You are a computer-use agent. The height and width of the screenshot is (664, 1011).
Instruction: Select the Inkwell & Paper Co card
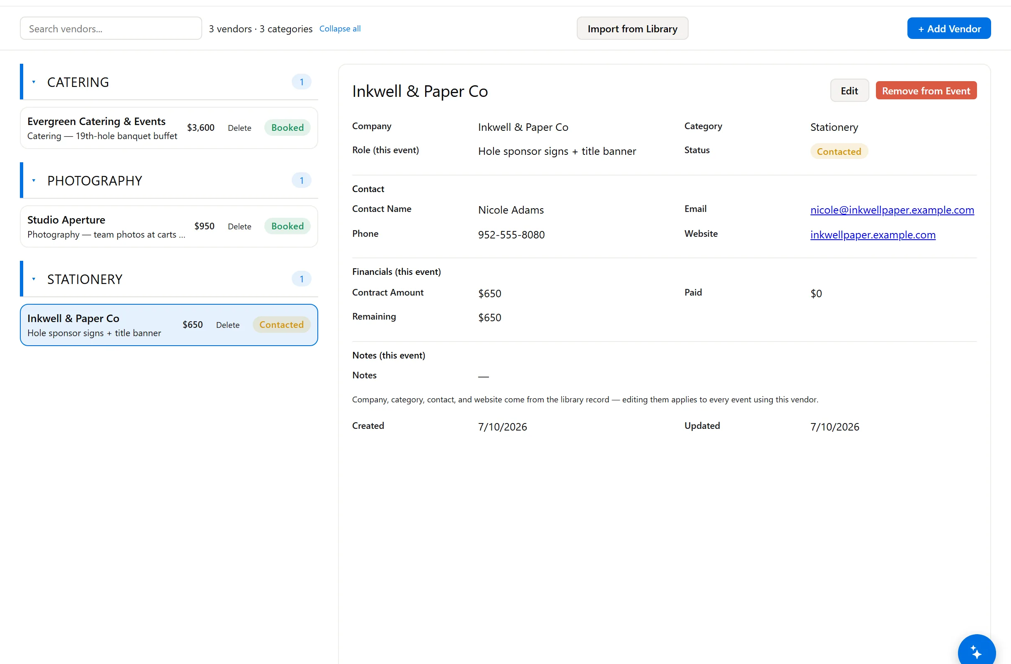(x=169, y=325)
